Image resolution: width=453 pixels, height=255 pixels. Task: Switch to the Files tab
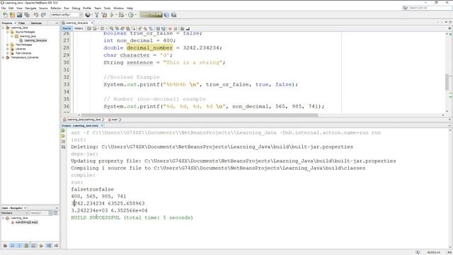21,23
